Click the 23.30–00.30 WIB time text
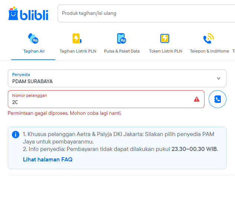The image size is (235, 208). tap(194, 149)
